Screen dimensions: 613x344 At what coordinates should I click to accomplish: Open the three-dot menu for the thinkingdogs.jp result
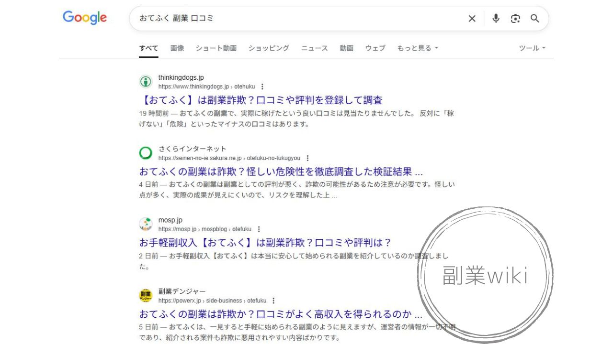(x=262, y=86)
